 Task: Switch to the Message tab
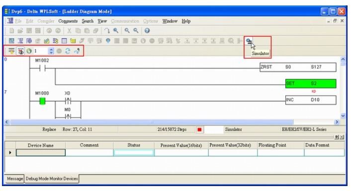click(x=15, y=179)
